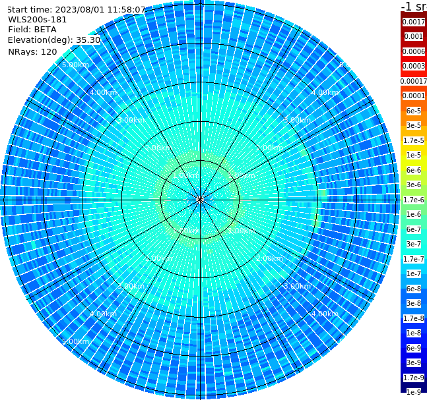Select the 1e-9 colorbar bottom label
The height and width of the screenshot is (400, 427).
pyautogui.click(x=414, y=392)
